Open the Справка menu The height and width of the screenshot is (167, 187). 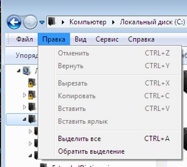141,39
